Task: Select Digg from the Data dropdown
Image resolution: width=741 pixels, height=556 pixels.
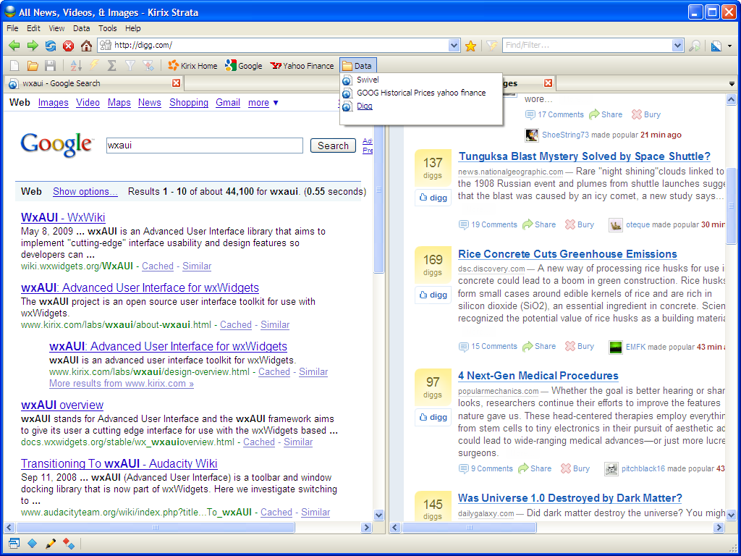Action: click(420, 106)
